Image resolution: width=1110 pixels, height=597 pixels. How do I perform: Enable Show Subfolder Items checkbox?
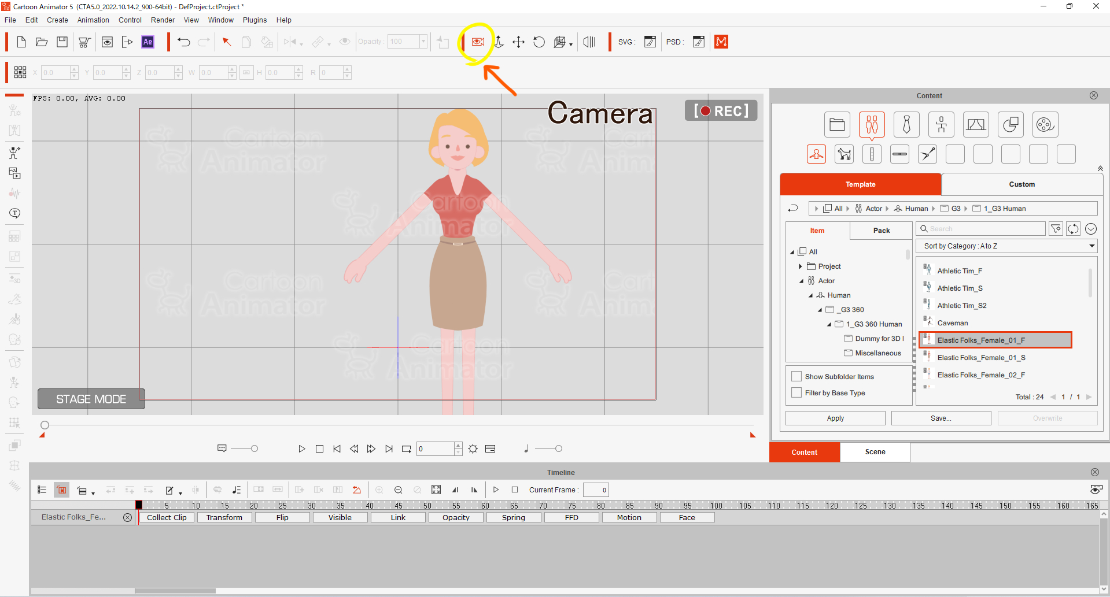pos(796,376)
